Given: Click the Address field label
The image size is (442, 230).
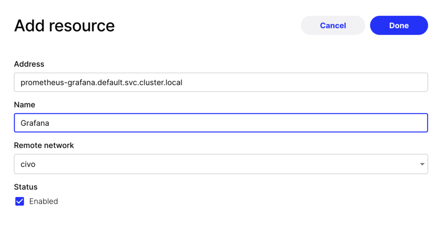Looking at the screenshot, I should pos(29,64).
